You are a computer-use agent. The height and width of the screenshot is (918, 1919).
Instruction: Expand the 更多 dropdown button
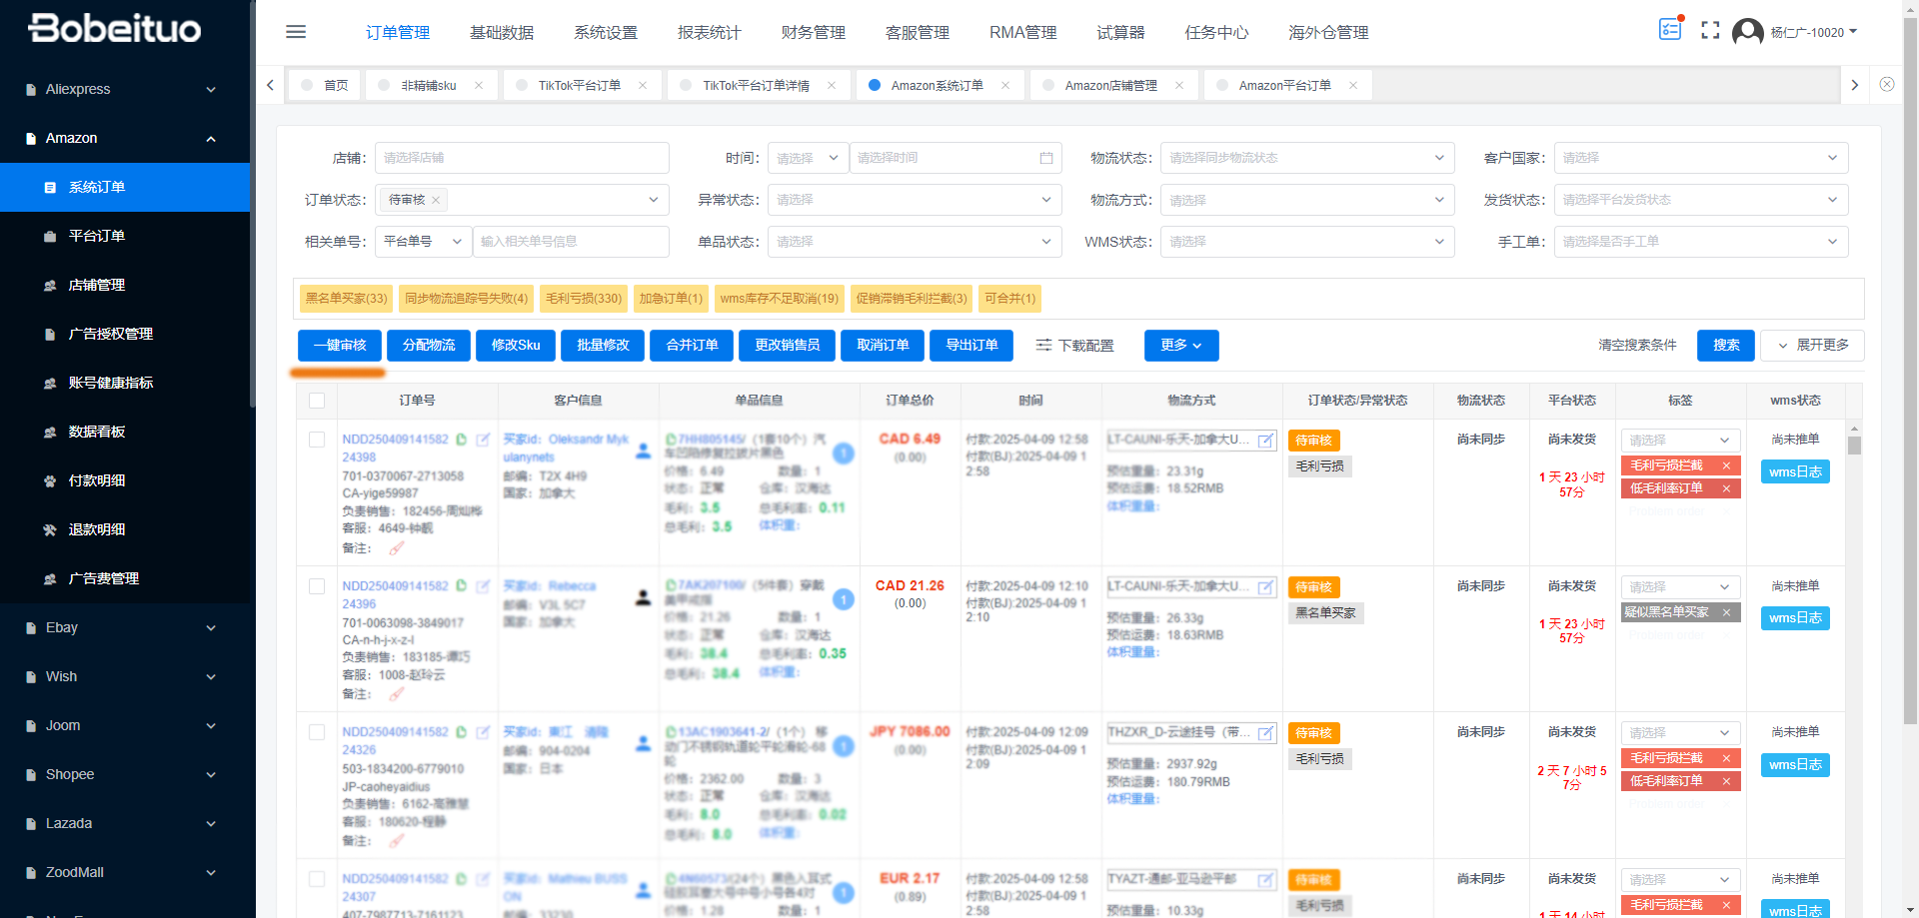click(1180, 346)
